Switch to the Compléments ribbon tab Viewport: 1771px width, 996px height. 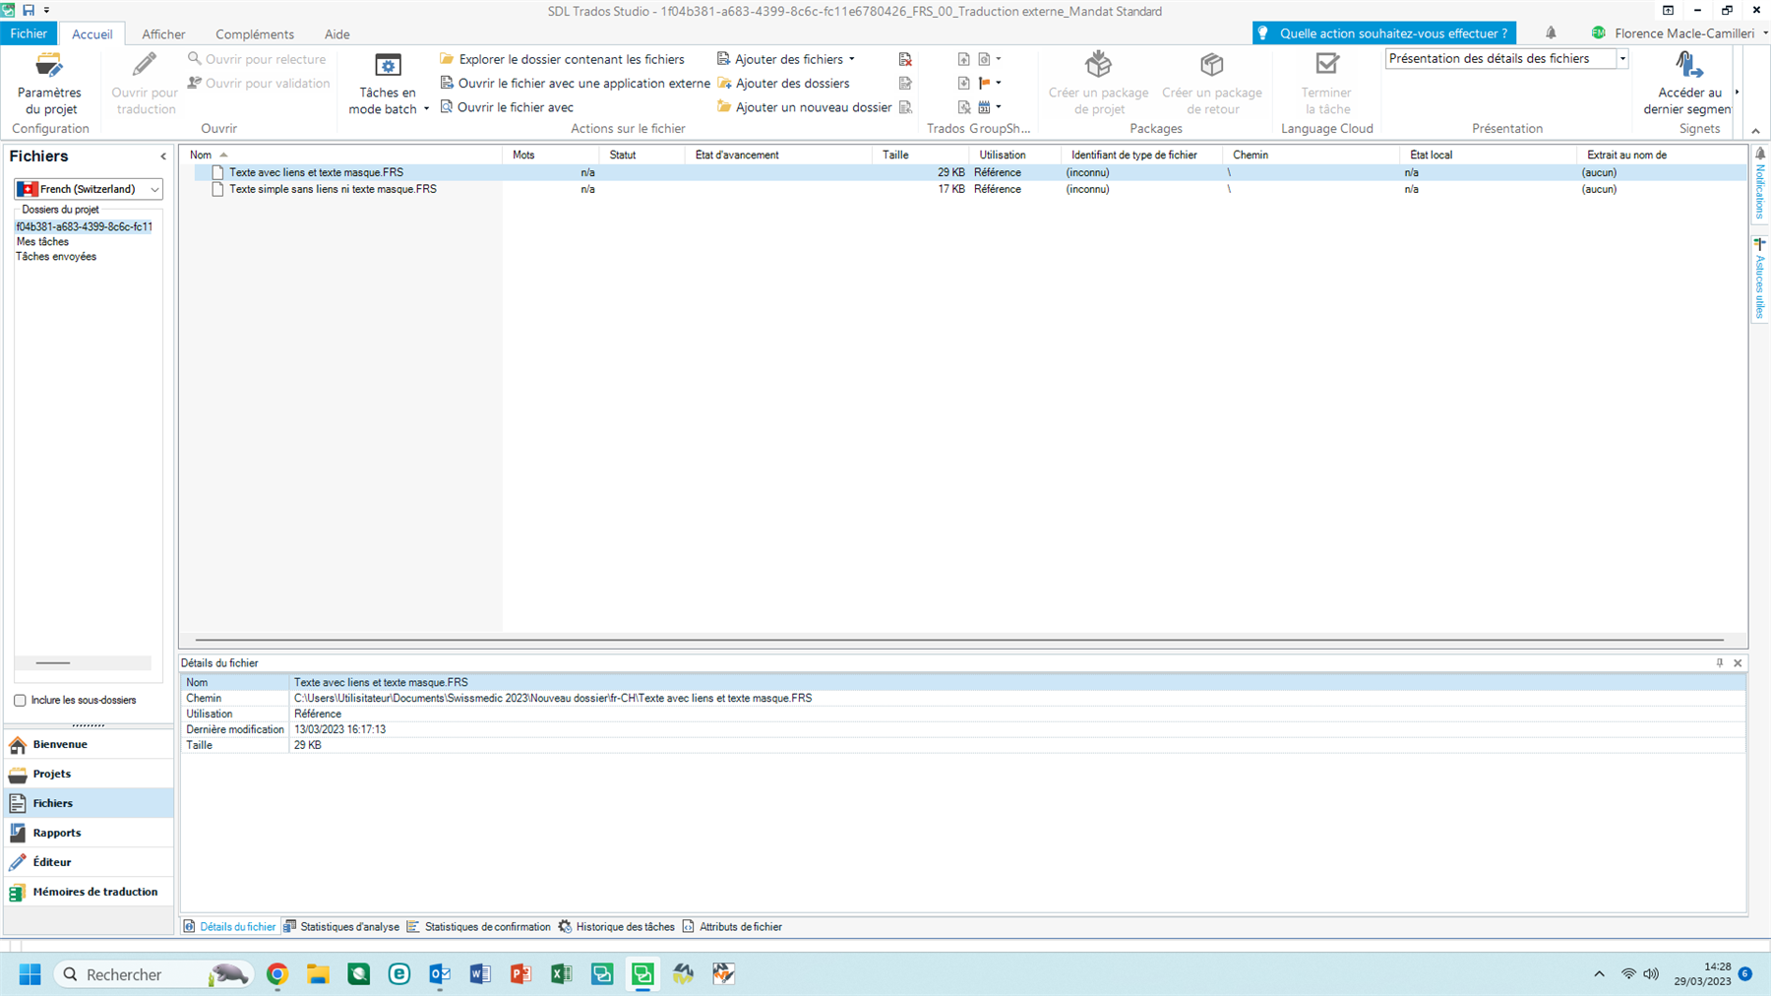click(x=255, y=33)
